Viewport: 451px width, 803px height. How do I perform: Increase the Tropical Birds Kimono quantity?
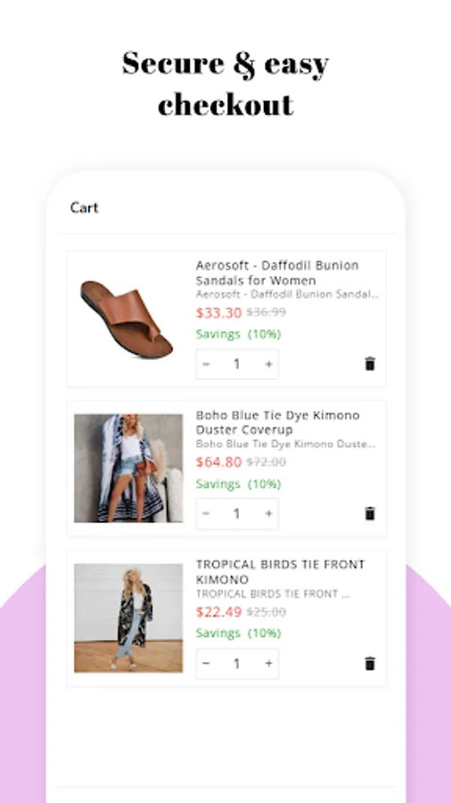[x=268, y=663]
